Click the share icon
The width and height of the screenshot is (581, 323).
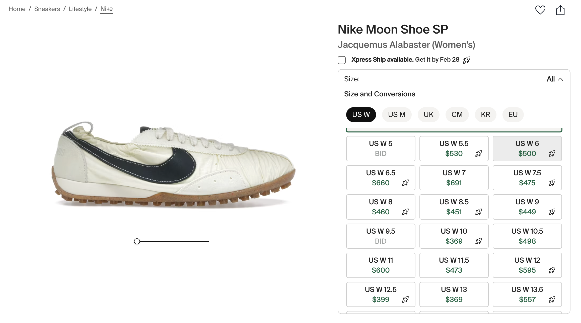point(560,10)
